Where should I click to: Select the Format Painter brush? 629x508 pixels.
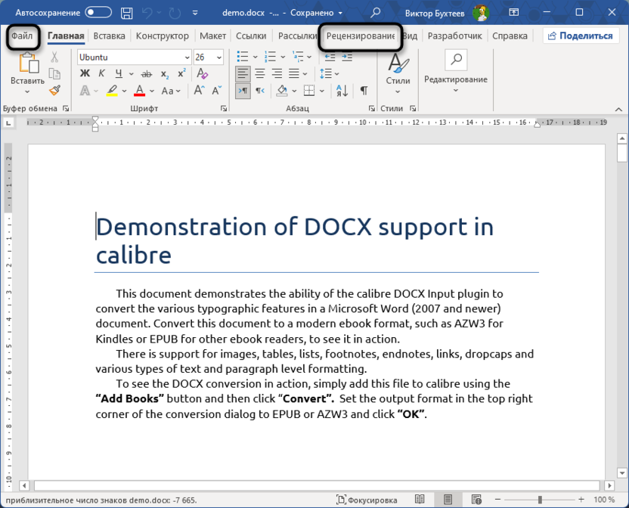pyautogui.click(x=54, y=91)
